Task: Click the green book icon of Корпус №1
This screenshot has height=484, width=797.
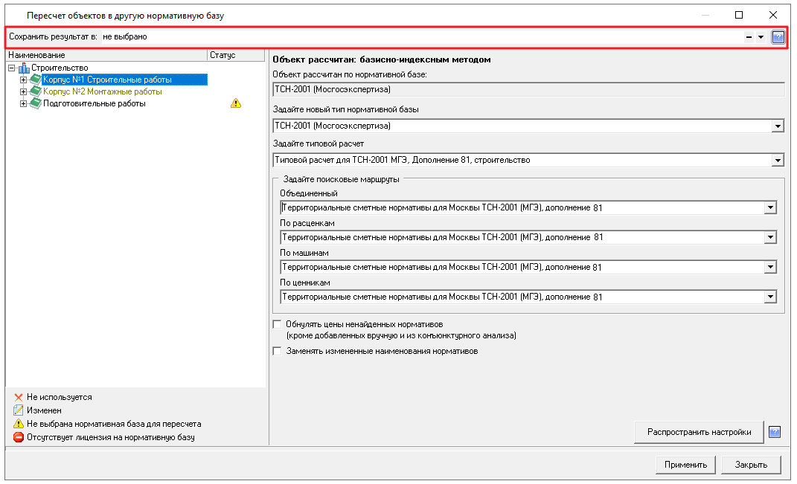Action: [x=36, y=80]
